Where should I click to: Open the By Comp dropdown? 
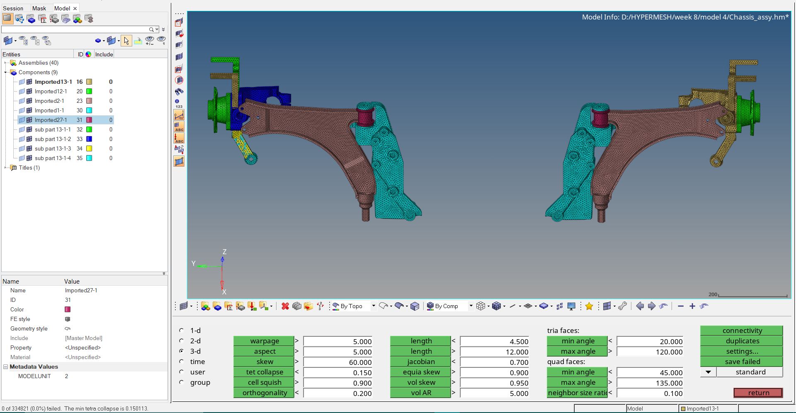[471, 306]
